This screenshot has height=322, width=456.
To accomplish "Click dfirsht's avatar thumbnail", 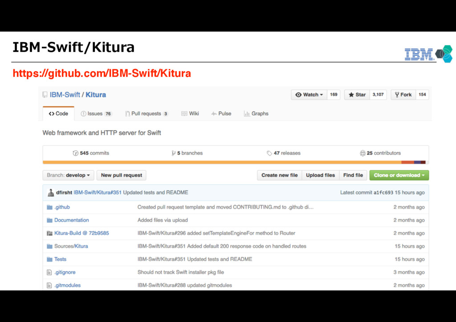I will 51,193.
